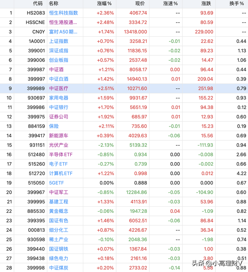Select code 000813
The height and width of the screenshot is (272, 248).
tap(36, 230)
